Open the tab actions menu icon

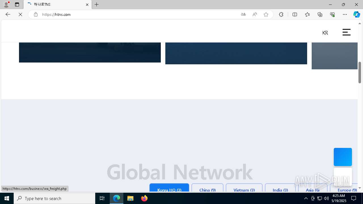click(x=17, y=5)
